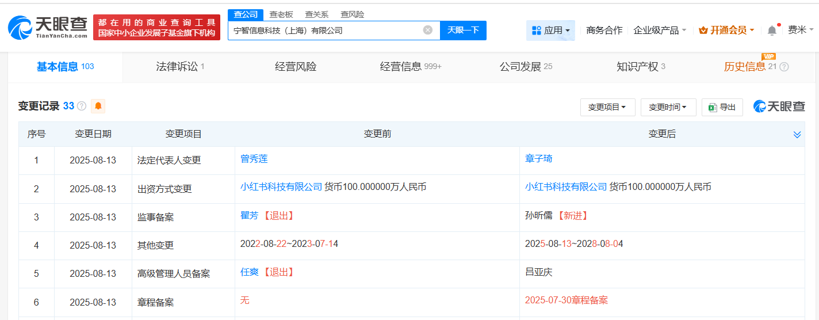Image resolution: width=819 pixels, height=320 pixels.
Task: Click help icon next to 历史信息 tab
Action: pyautogui.click(x=784, y=67)
